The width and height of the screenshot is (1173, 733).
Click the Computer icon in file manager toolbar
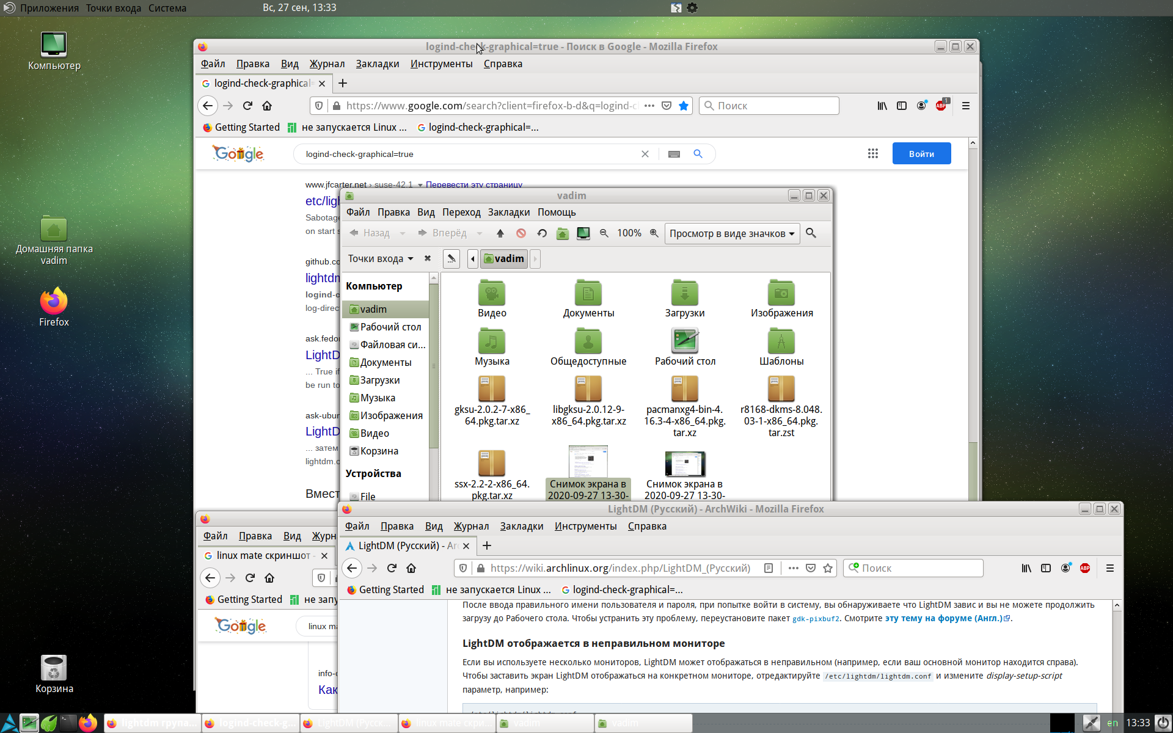(x=583, y=233)
